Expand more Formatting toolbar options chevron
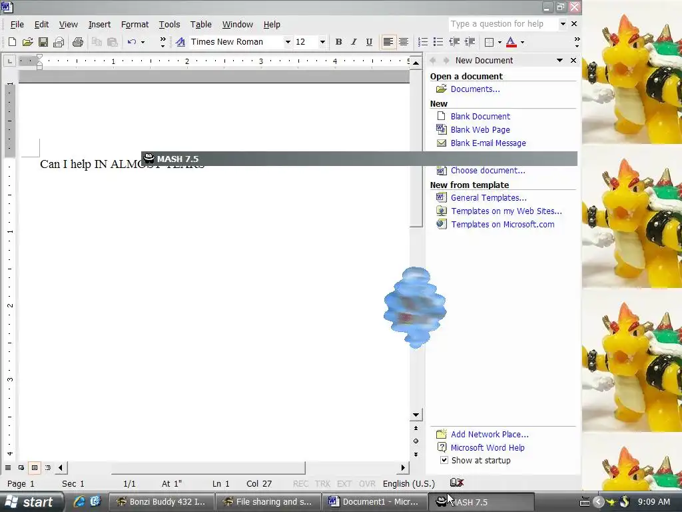The width and height of the screenshot is (682, 512). [577, 42]
